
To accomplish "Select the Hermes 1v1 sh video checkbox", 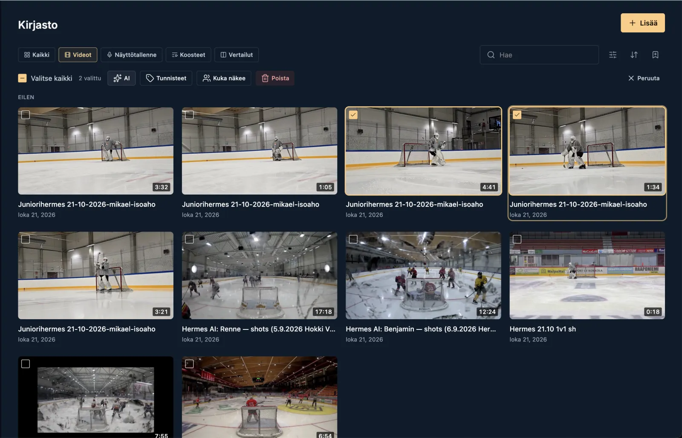I will (517, 239).
